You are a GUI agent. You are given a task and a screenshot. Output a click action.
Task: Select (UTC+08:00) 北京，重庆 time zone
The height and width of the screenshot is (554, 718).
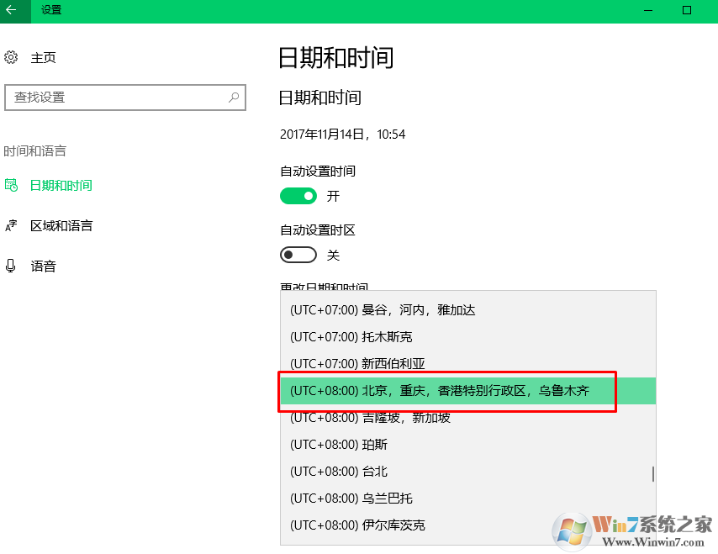click(x=439, y=391)
